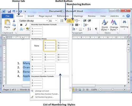The height and width of the screenshot is (106, 132).
Task: Toggle Bold formatting
Action: click(21, 25)
